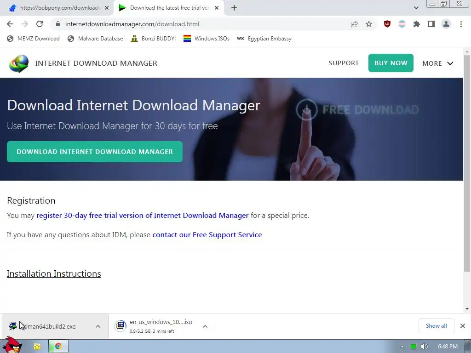Open the Angry Birds start button
Image resolution: width=471 pixels, height=353 pixels.
tap(13, 345)
